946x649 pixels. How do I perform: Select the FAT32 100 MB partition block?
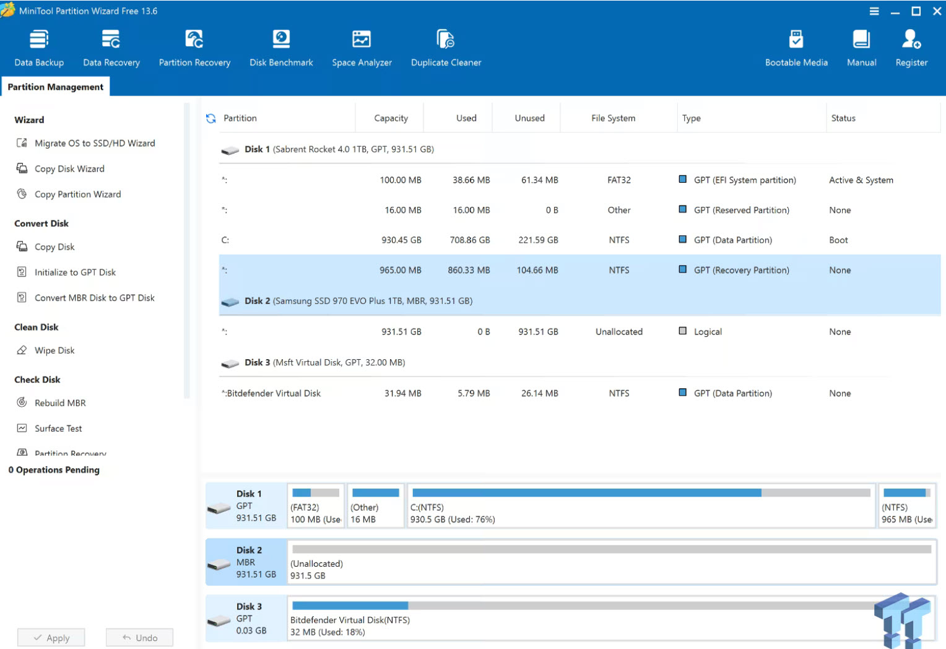[316, 505]
